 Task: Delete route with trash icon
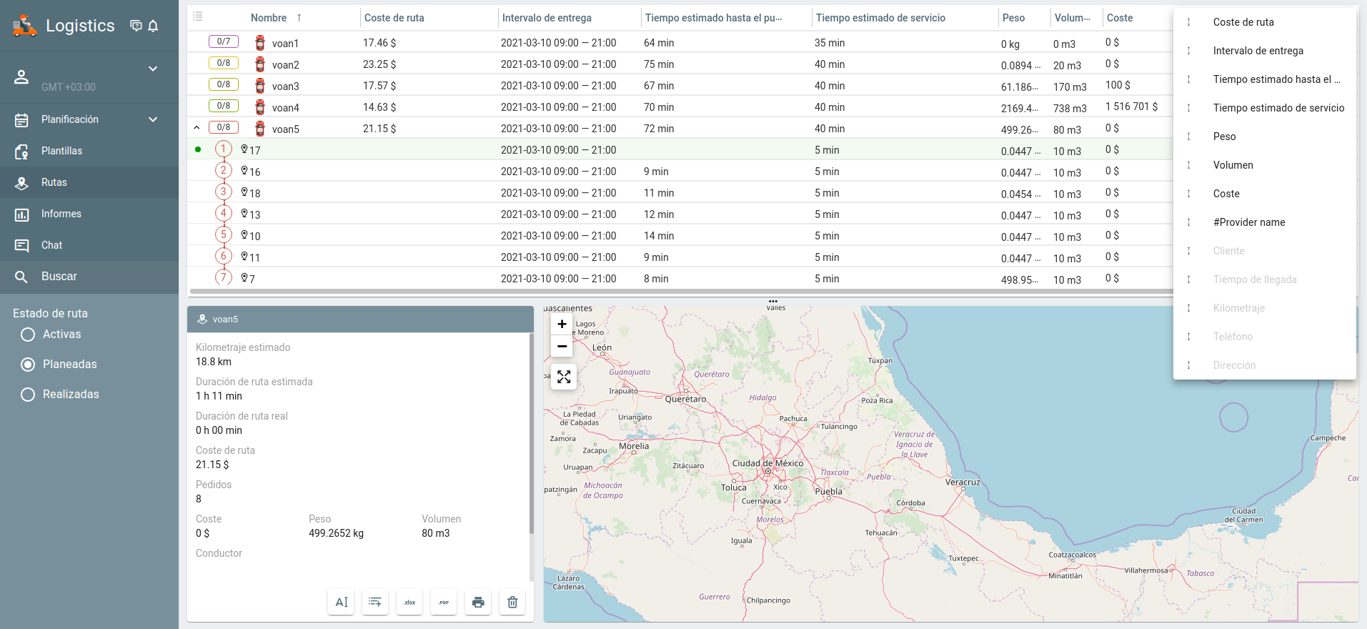pyautogui.click(x=512, y=602)
